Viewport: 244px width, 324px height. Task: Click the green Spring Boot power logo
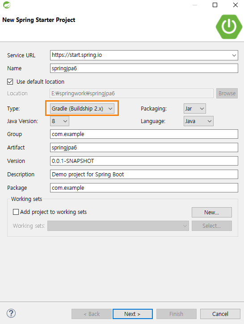[x=229, y=27]
